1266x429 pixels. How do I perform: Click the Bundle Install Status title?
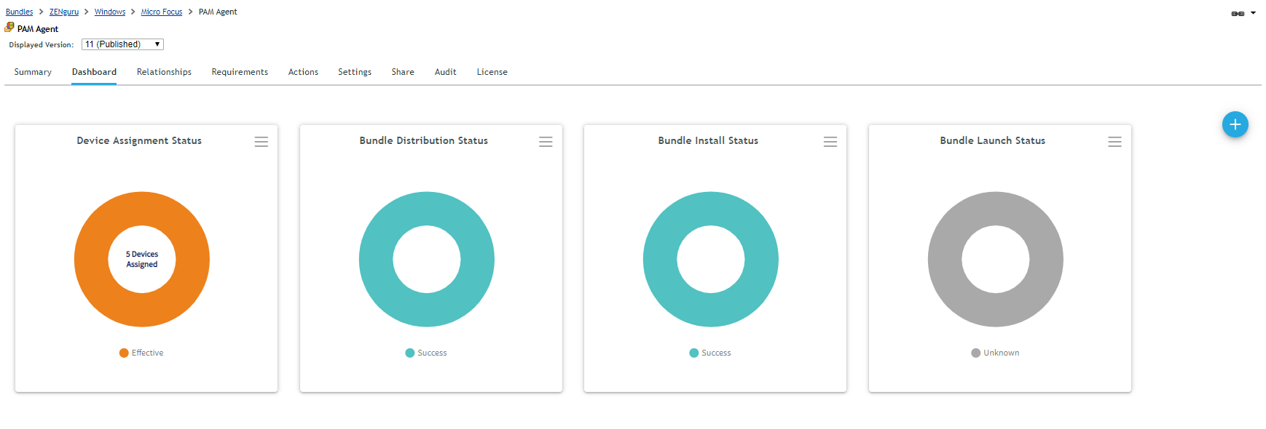(x=708, y=140)
